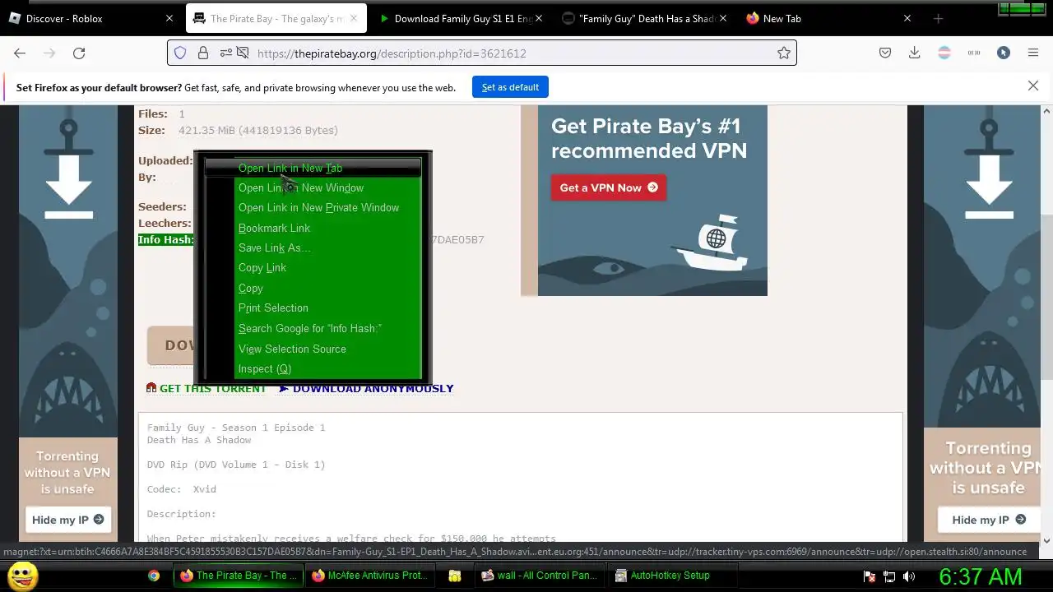Screen dimensions: 1053x592
Task: Open the volume speaker tray icon
Action: click(x=909, y=576)
